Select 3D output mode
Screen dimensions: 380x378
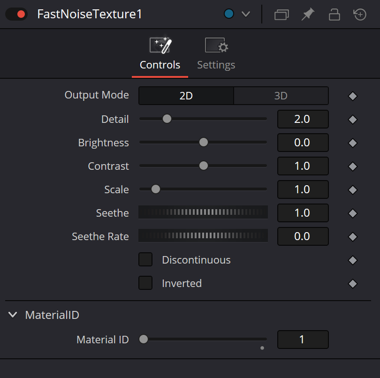click(281, 96)
